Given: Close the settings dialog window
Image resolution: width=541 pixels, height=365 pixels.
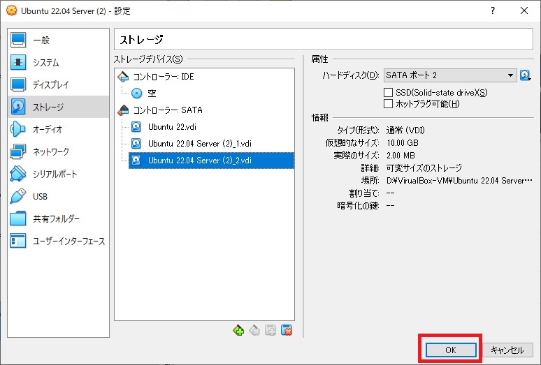Looking at the screenshot, I should (x=524, y=10).
